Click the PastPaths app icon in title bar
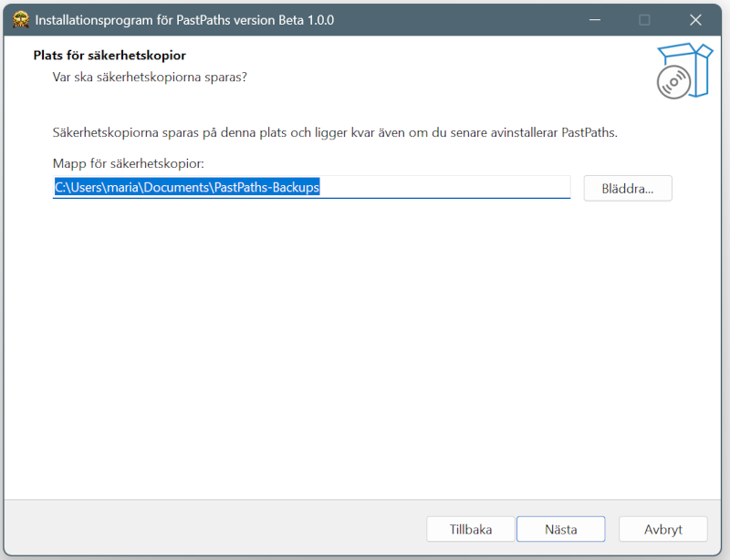 pos(20,20)
